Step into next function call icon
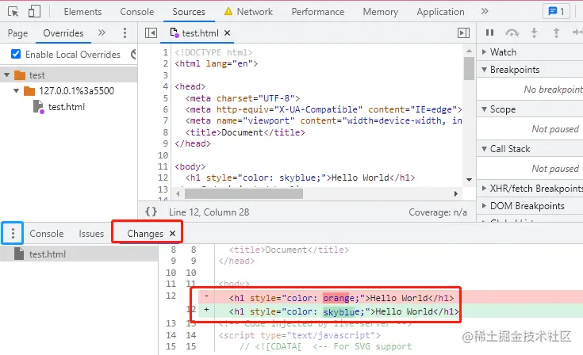Image resolution: width=583 pixels, height=355 pixels. click(x=534, y=32)
